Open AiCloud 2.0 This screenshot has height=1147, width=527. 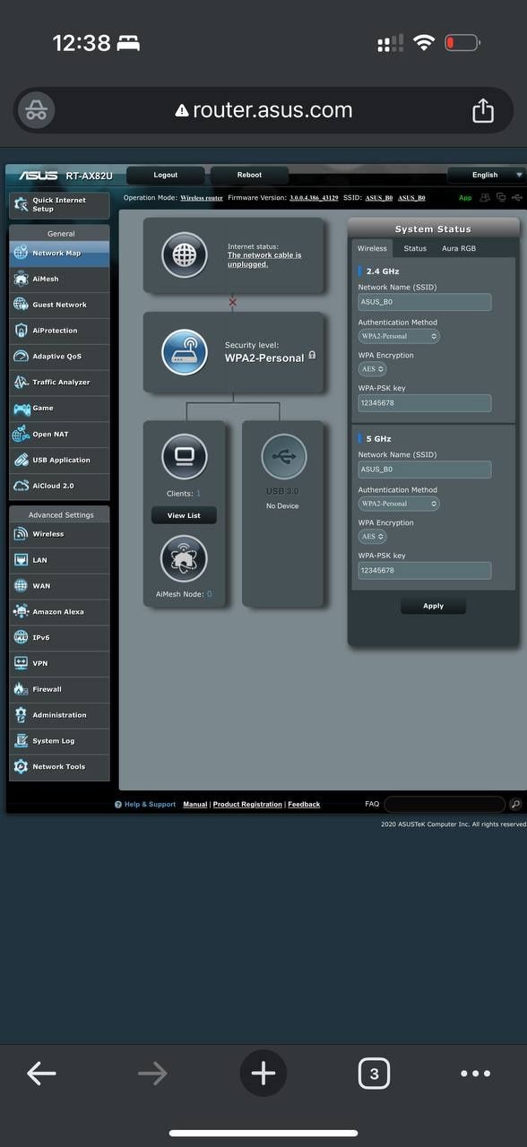coord(59,486)
